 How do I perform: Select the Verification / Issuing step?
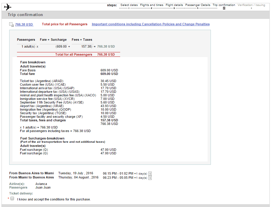tap(251, 5)
